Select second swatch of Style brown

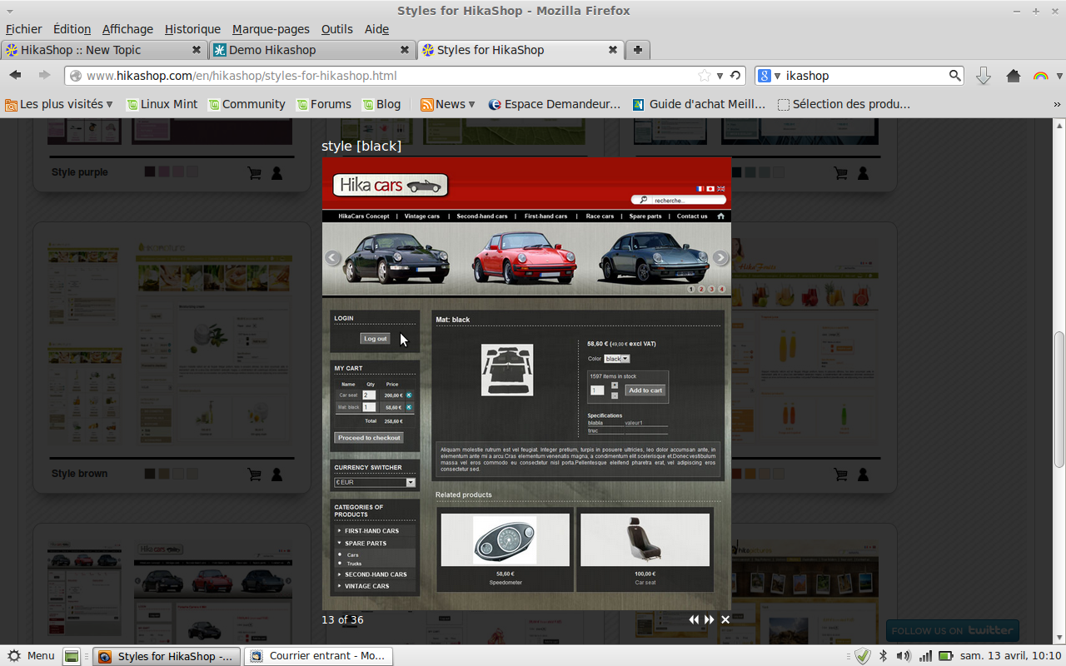(x=164, y=474)
